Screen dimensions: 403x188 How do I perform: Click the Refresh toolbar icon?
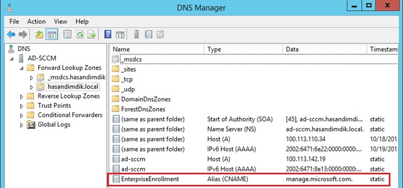[80, 34]
